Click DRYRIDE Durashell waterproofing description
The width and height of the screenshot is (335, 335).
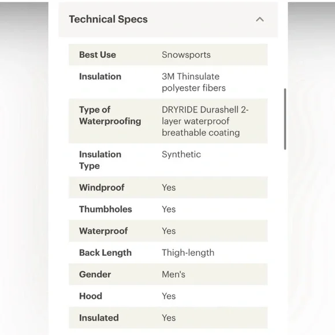click(x=205, y=121)
